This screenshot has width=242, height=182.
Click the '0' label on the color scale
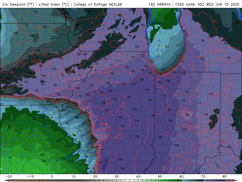coord(52,177)
